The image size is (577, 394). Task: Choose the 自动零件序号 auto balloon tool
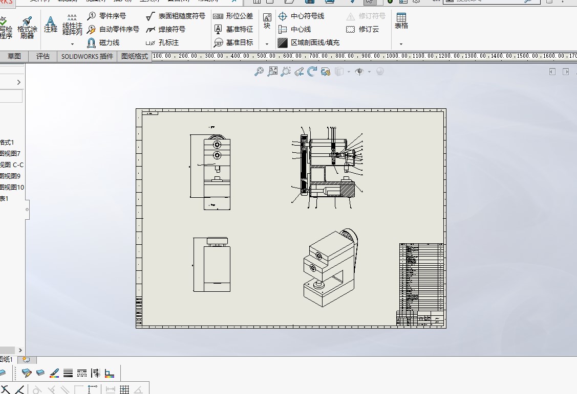click(x=113, y=29)
